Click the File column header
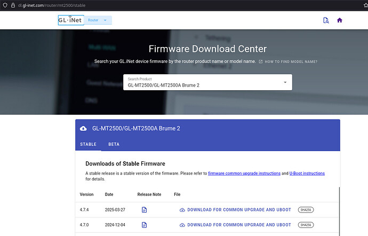This screenshot has width=368, height=236. pyautogui.click(x=177, y=194)
